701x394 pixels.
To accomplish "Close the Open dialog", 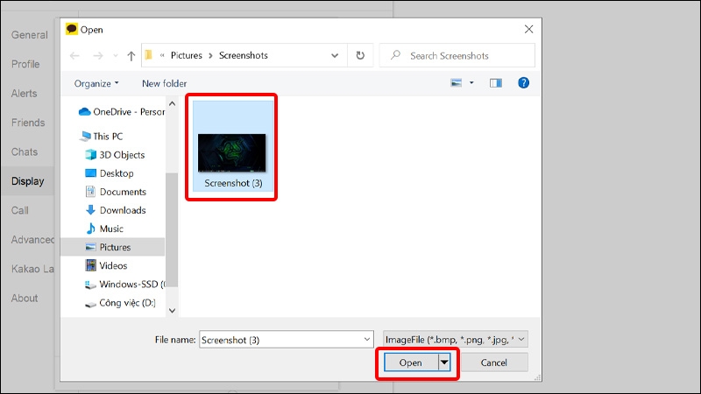I will click(529, 30).
